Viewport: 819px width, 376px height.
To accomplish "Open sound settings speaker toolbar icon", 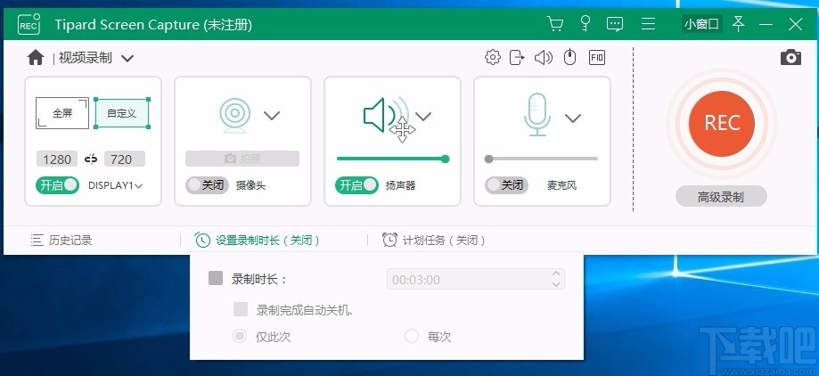I will tap(544, 57).
